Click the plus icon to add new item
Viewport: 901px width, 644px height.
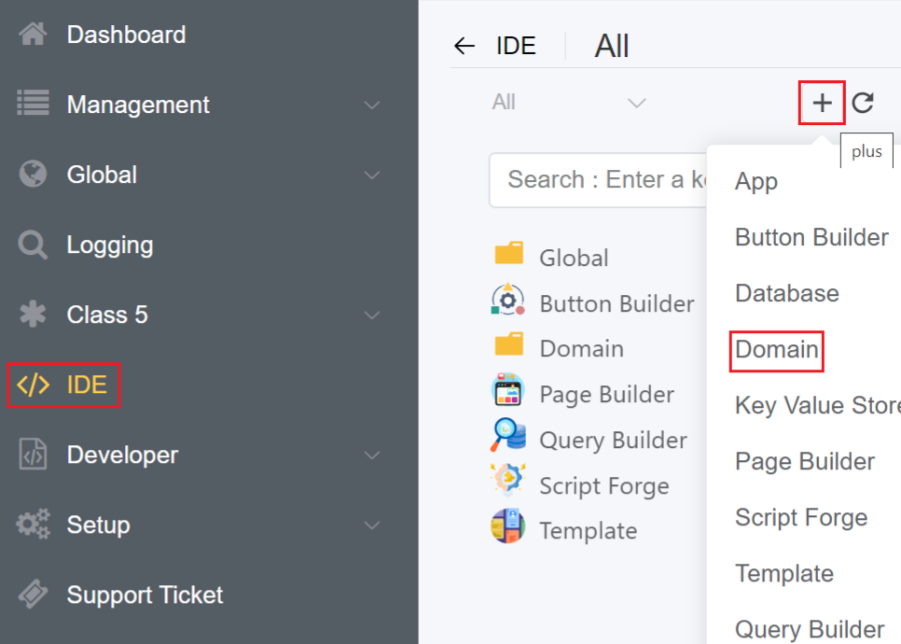point(822,103)
